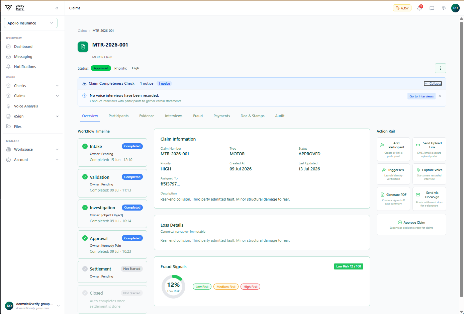Click the Low Risk 12 / 100 badge
This screenshot has height=314, width=464.
[349, 266]
